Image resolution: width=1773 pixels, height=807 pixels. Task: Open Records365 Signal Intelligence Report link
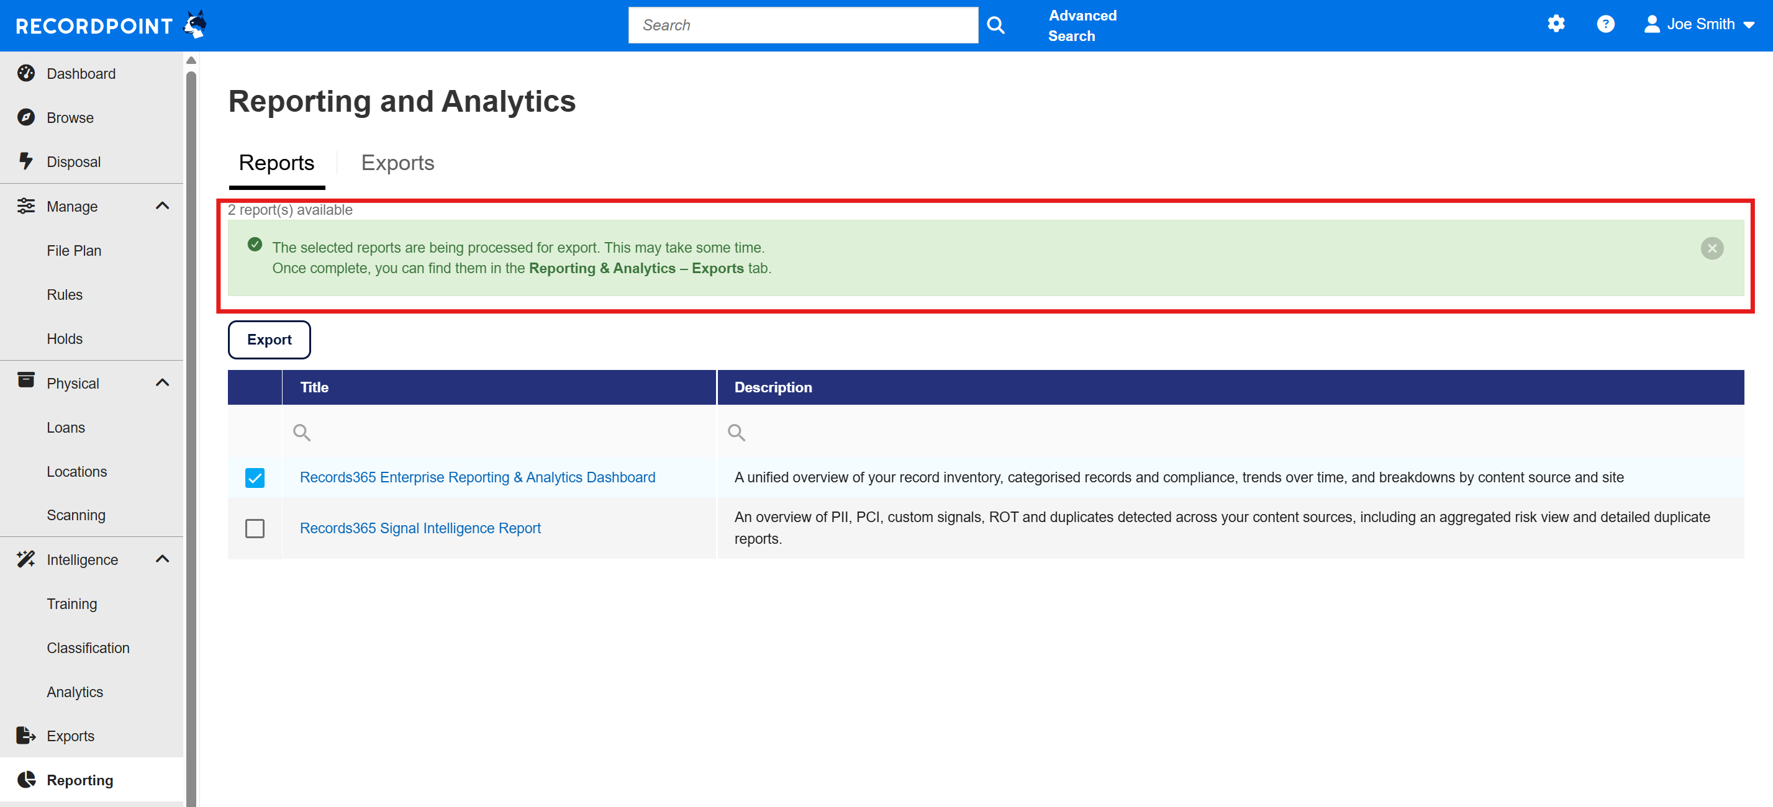click(420, 528)
